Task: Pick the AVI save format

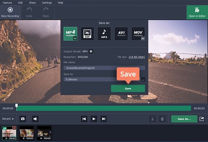Action: [121, 34]
